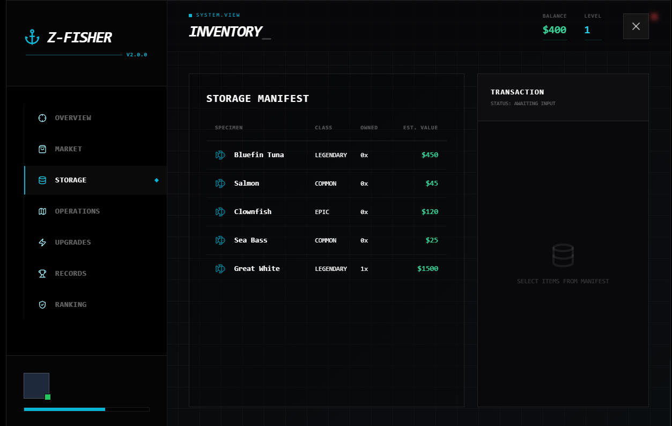Click the Overview crosshair icon

pyautogui.click(x=42, y=118)
